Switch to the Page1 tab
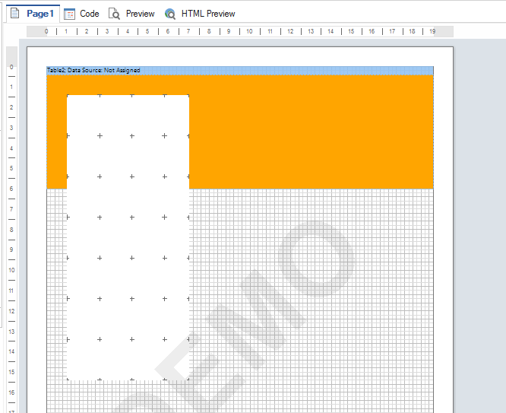Image resolution: width=506 pixels, height=413 pixels. [33, 14]
